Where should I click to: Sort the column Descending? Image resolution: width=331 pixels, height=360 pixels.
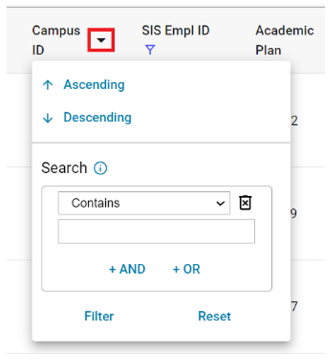click(x=97, y=117)
